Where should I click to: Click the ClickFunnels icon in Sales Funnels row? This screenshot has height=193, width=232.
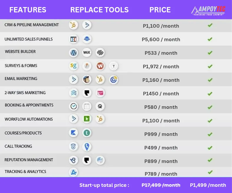(x=73, y=39)
